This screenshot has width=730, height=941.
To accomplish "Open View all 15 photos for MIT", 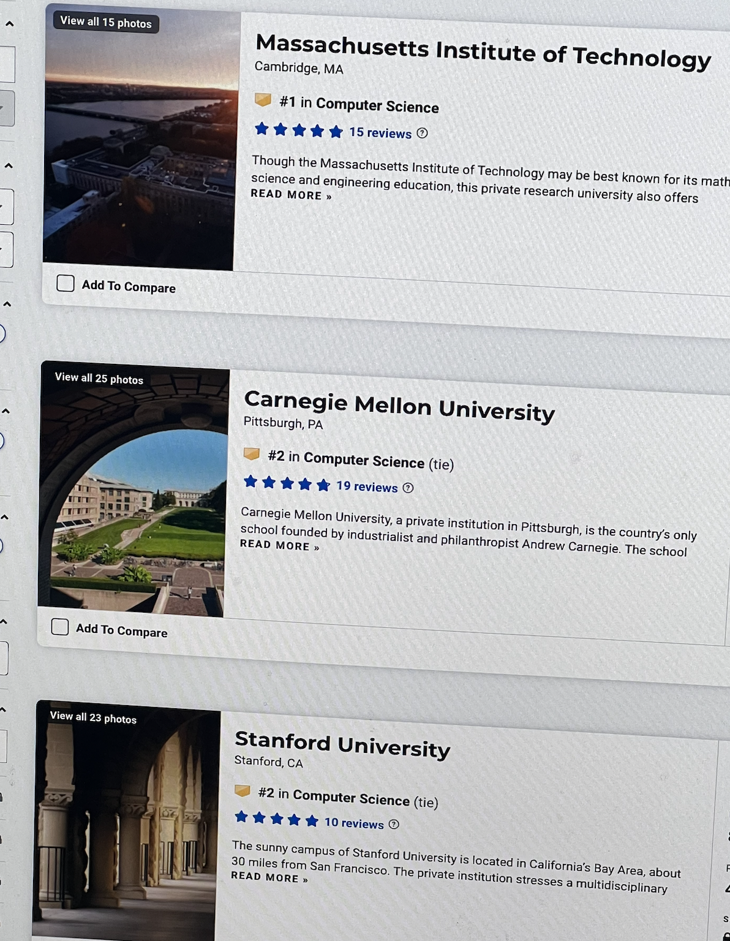I will tap(106, 22).
